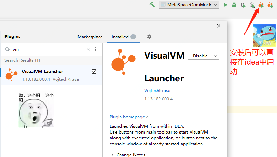277x157 pixels.
Task: Click the Disable button for VisualVM Launcher
Action: pyautogui.click(x=200, y=56)
